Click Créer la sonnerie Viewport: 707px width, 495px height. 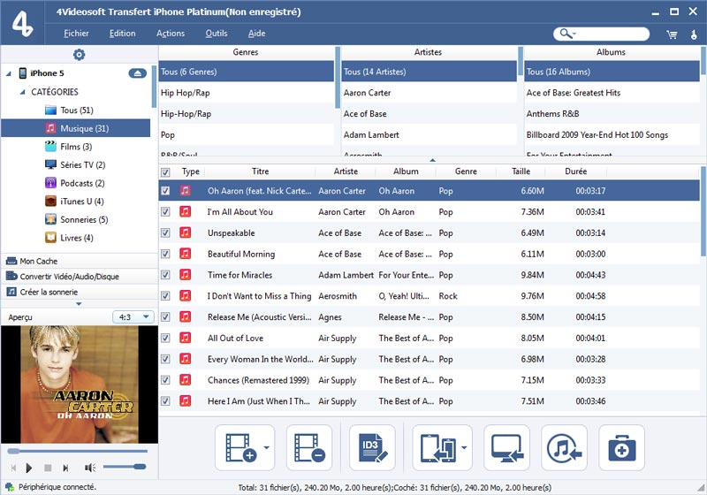tap(49, 292)
